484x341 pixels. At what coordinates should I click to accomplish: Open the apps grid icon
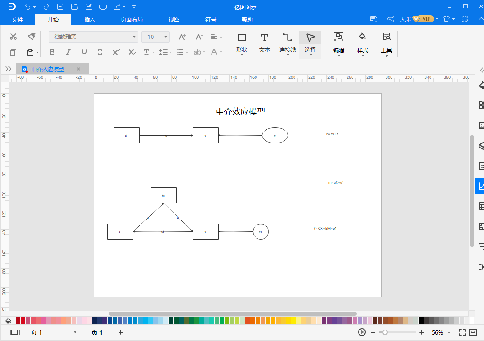pyautogui.click(x=465, y=19)
